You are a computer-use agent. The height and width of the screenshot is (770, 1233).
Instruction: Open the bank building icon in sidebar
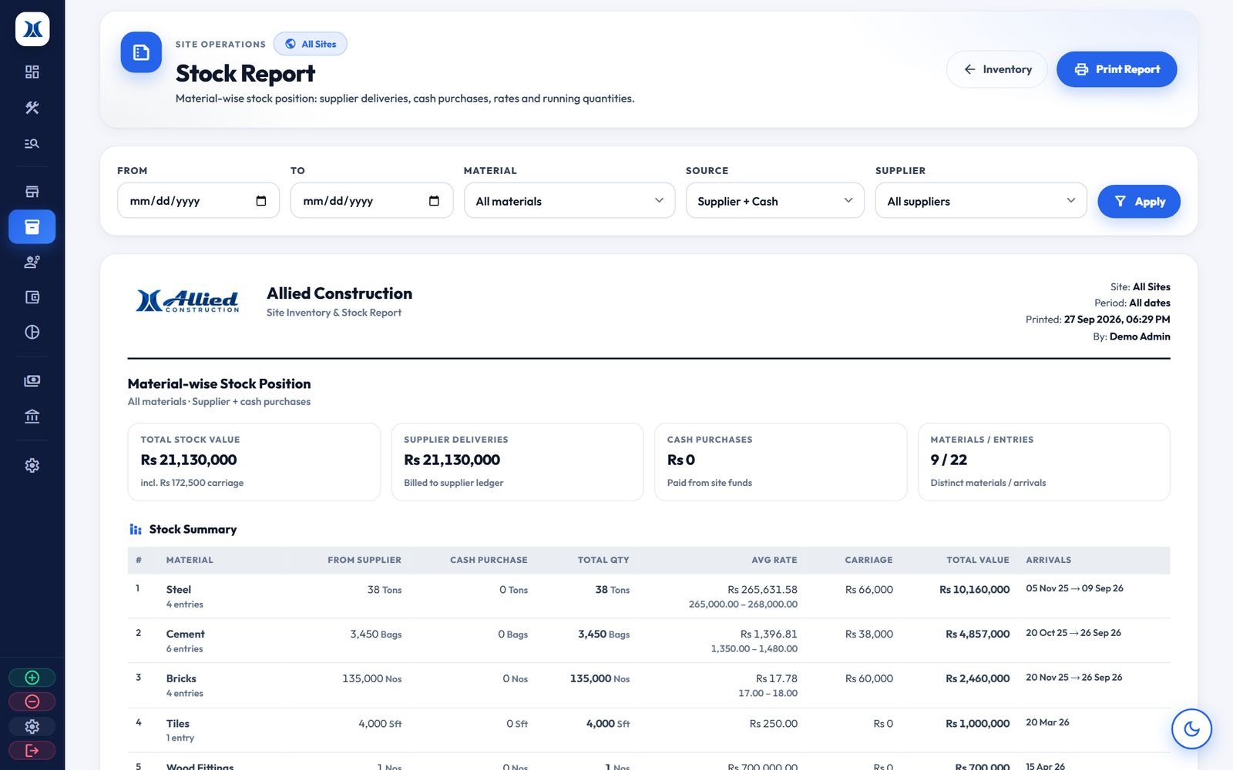[x=32, y=417]
